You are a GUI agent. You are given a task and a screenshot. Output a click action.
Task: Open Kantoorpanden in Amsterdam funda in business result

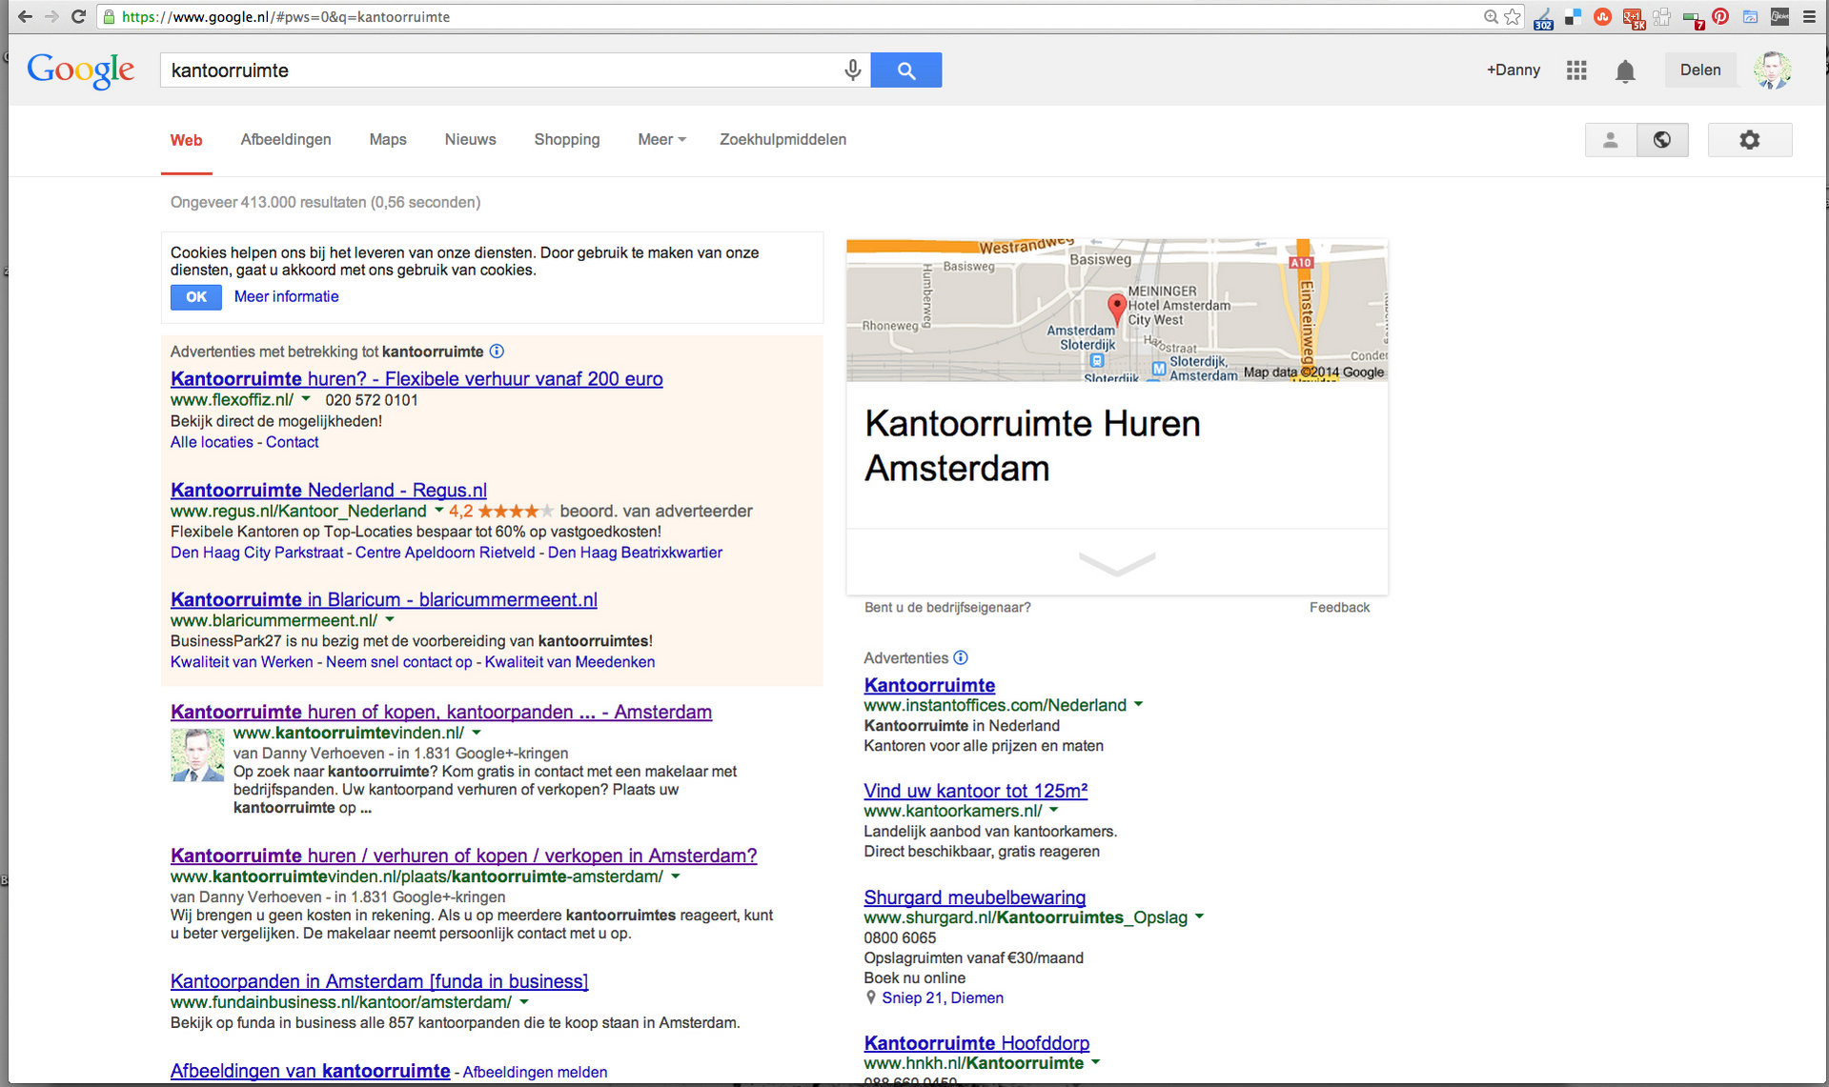point(379,981)
